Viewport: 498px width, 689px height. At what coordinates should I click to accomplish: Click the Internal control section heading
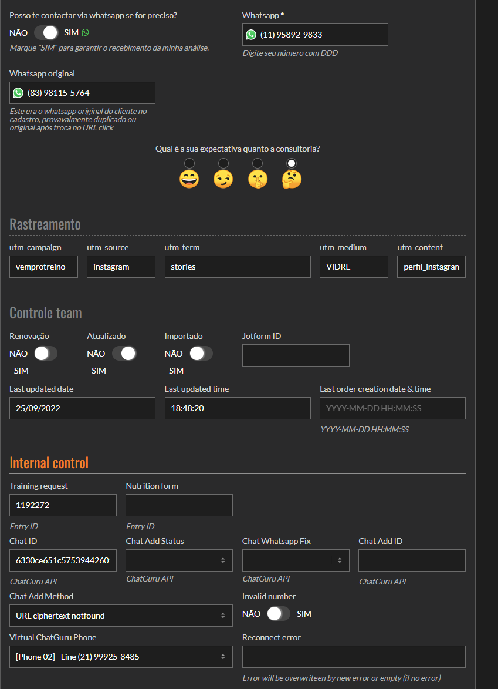click(x=49, y=463)
